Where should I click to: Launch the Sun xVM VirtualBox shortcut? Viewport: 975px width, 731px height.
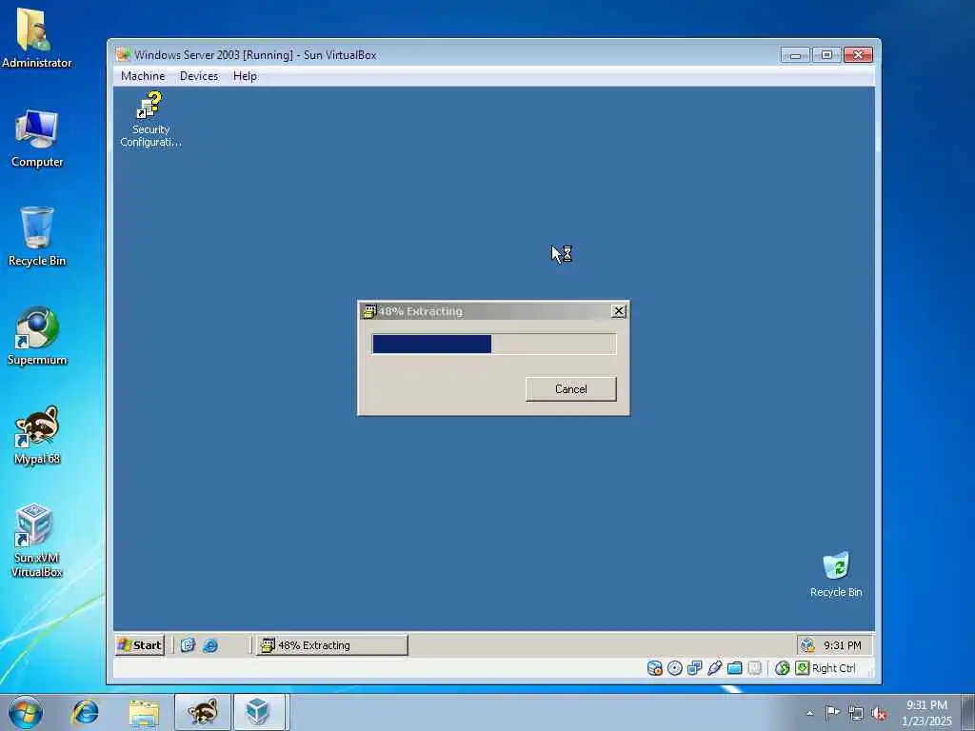point(37,541)
